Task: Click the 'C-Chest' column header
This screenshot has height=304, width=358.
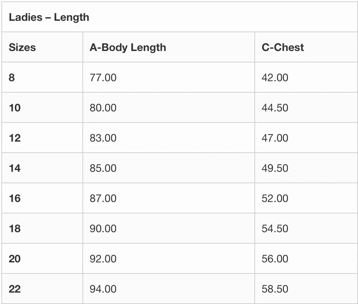Action: [283, 47]
